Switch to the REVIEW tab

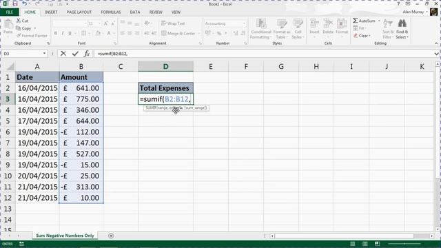[x=156, y=12]
